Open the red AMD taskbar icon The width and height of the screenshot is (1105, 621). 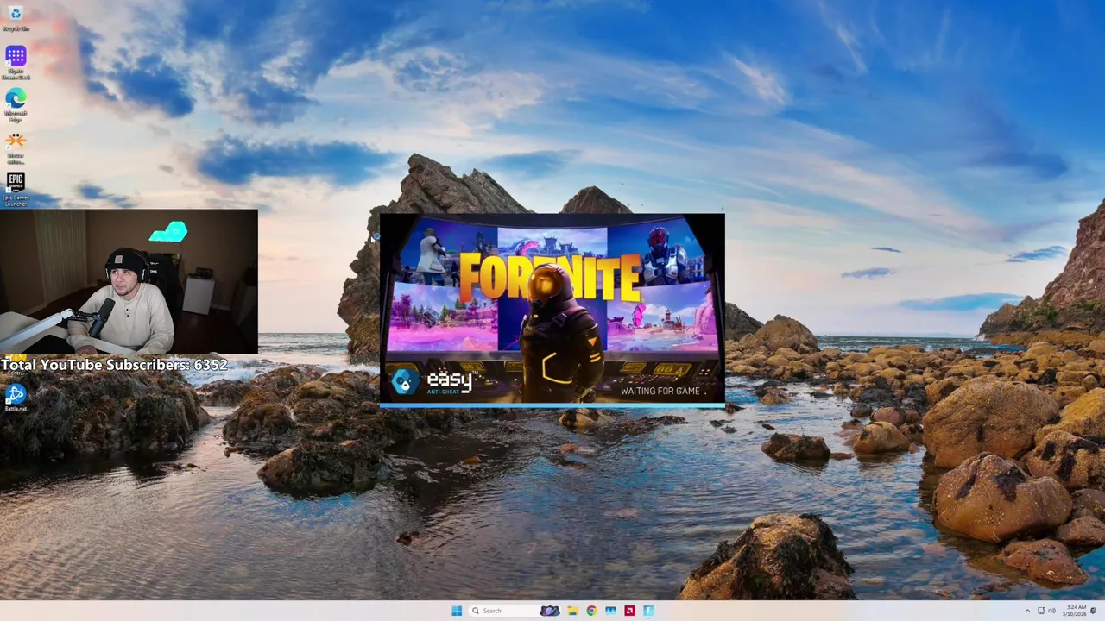point(629,611)
